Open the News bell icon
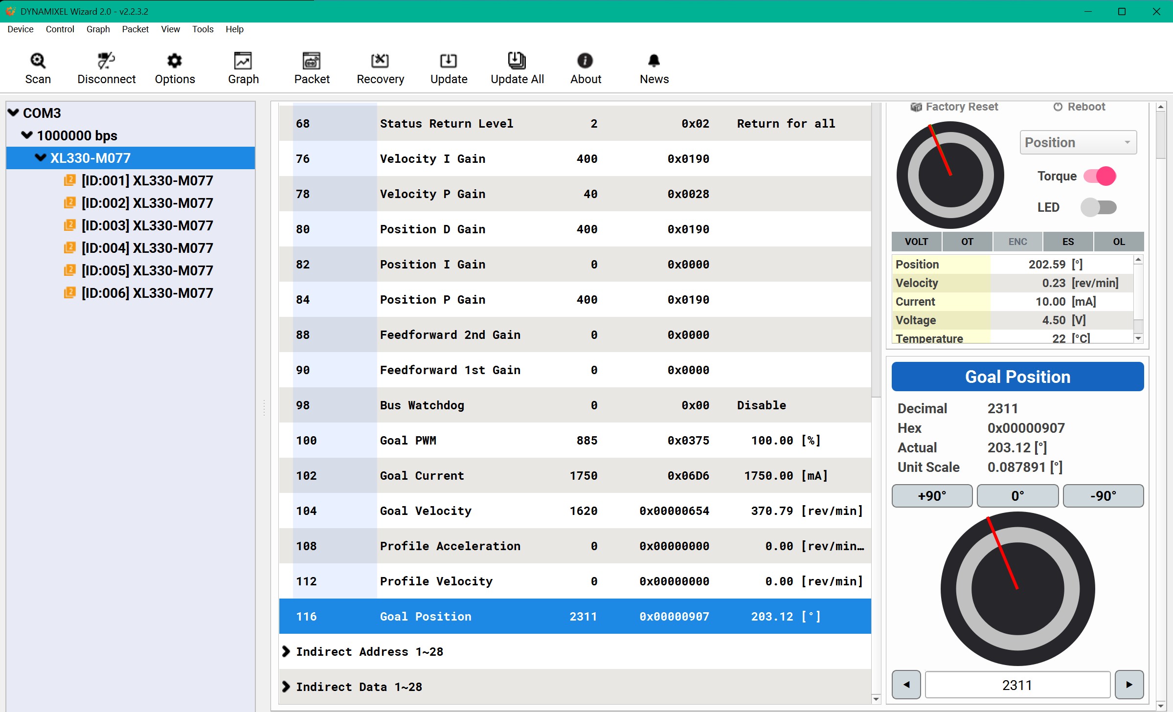Image resolution: width=1173 pixels, height=712 pixels. (x=654, y=61)
